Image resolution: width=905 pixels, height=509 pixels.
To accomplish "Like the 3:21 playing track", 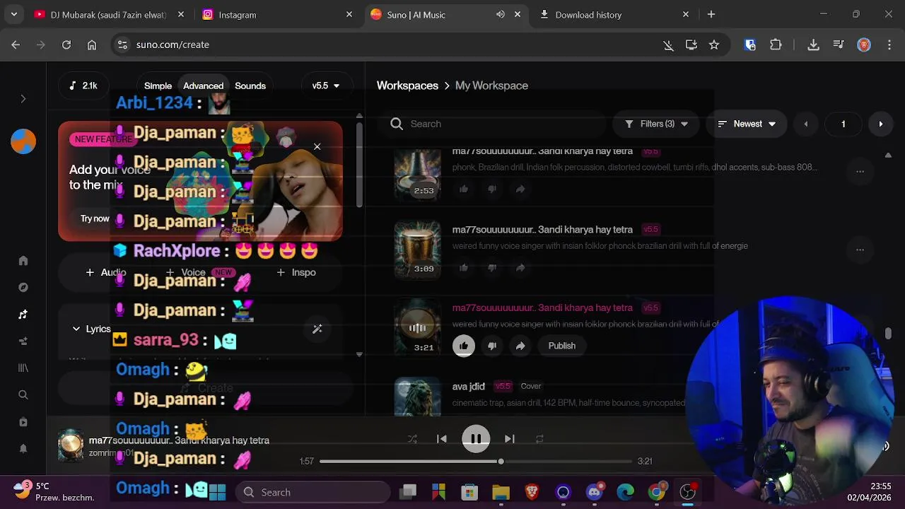I will coord(464,346).
